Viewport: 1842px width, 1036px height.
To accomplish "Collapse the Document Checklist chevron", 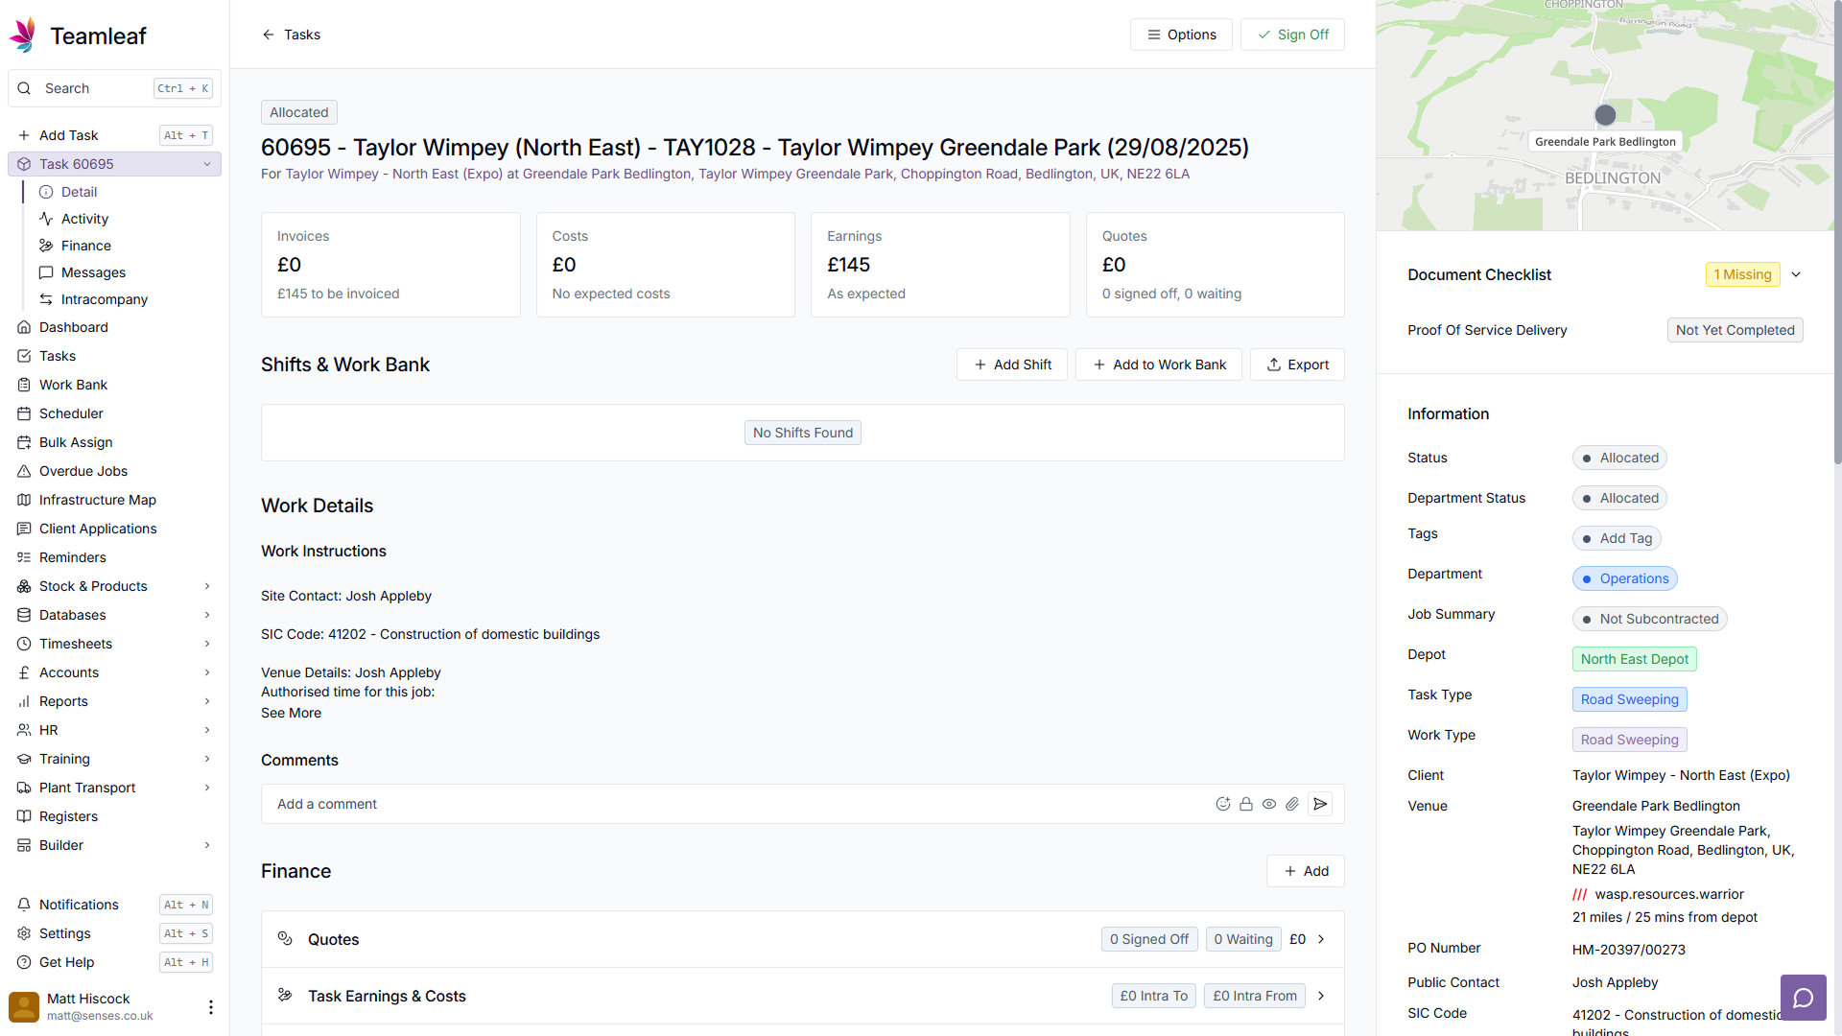I will (1796, 274).
